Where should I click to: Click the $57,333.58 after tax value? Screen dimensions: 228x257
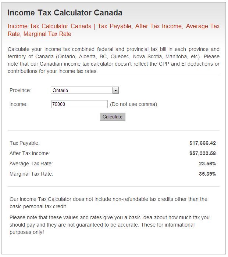pos(202,153)
